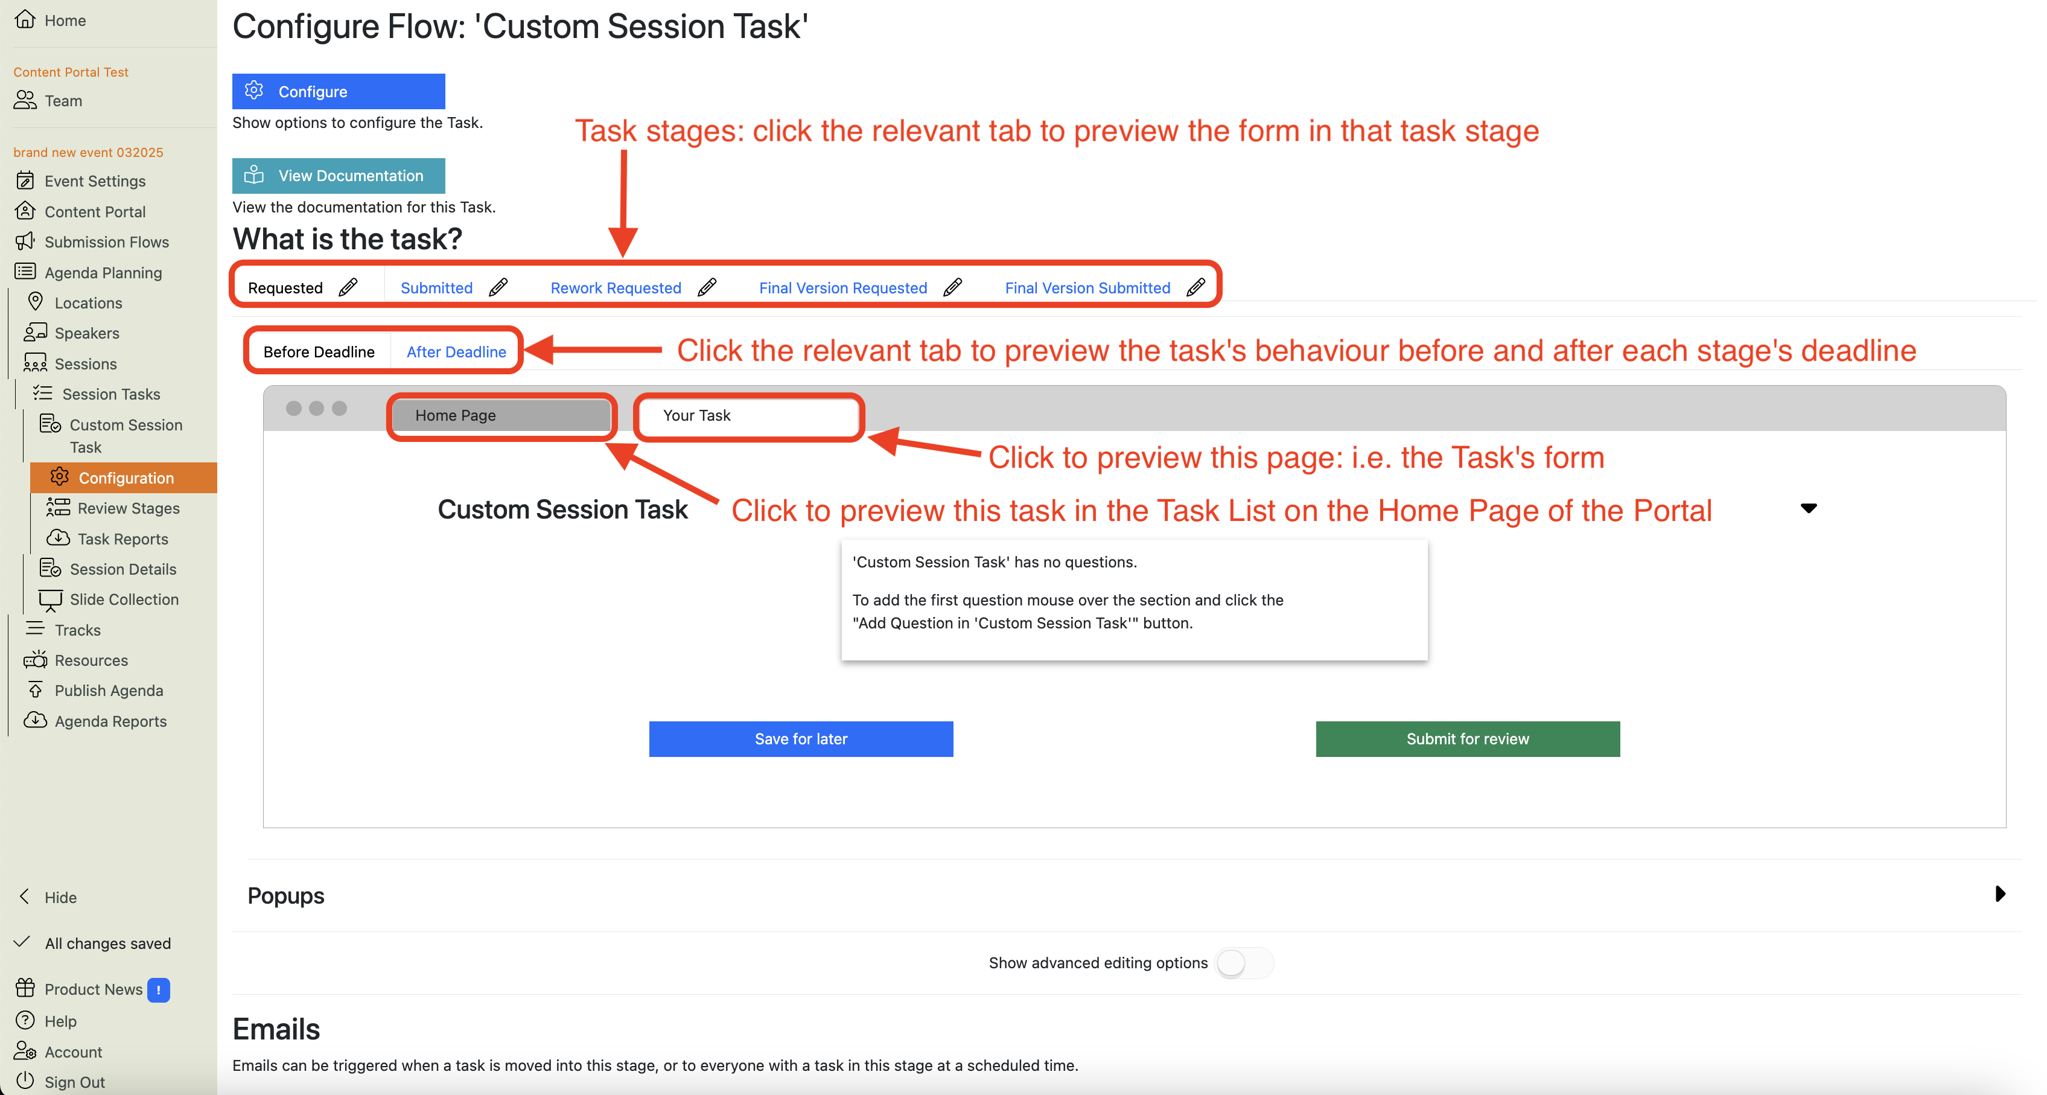Open Review Stages in the sidebar

(128, 508)
